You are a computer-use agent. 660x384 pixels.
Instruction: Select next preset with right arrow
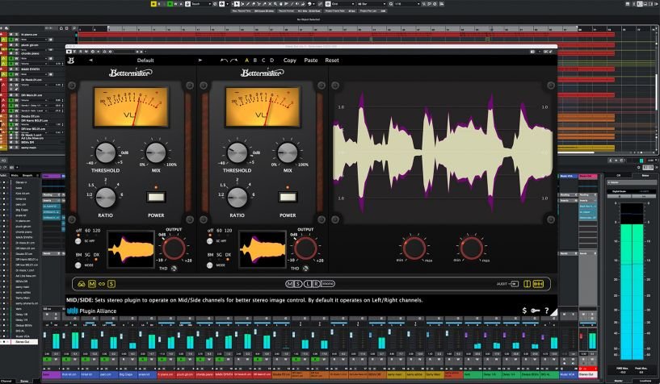coord(200,61)
